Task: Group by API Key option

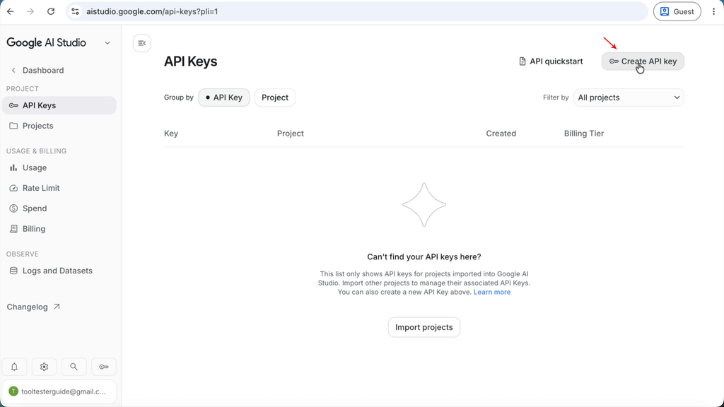Action: 224,98
